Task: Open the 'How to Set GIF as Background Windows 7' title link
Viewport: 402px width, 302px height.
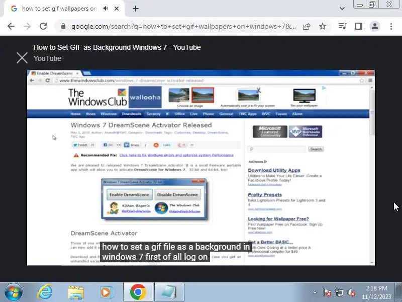Action: point(117,47)
